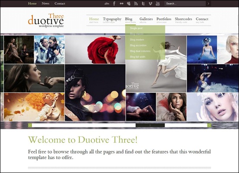
Task: Open the Twitter icon in top bar
Action: click(143, 3)
